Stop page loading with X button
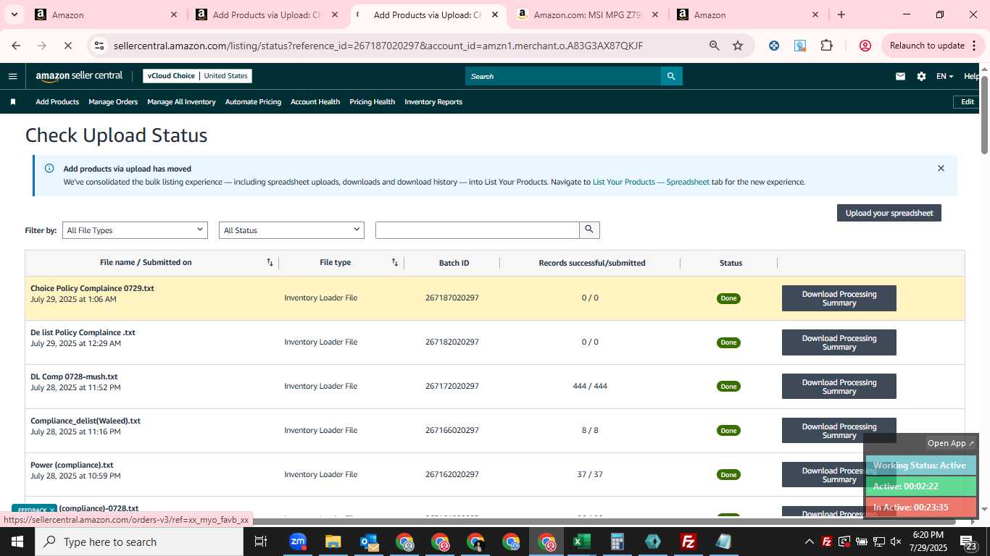990x556 pixels. 67,46
